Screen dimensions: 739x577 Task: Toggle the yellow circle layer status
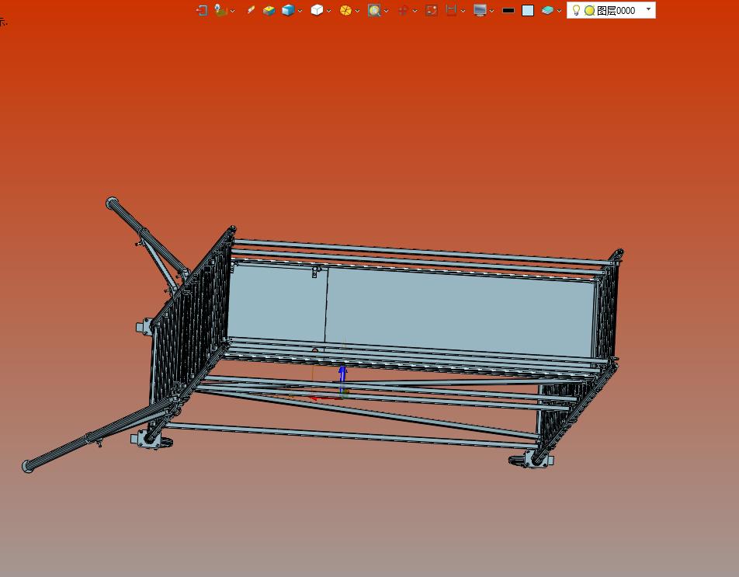589,10
